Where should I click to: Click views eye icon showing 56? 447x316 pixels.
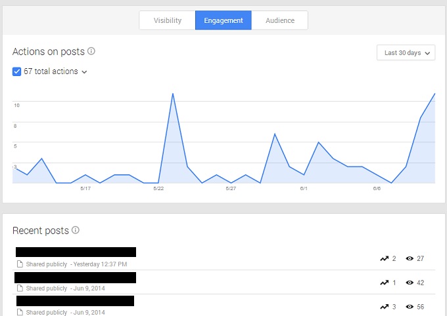point(410,307)
